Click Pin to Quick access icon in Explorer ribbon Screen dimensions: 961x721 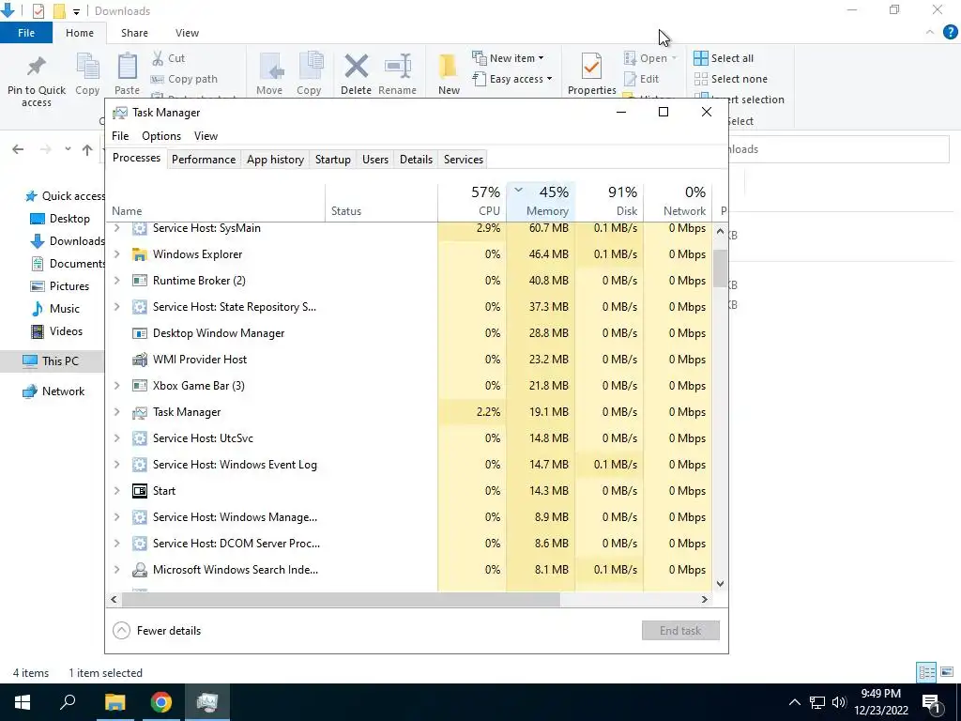(37, 66)
